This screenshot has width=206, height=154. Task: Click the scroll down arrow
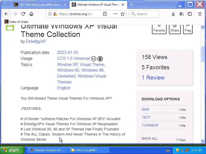click(x=202, y=141)
